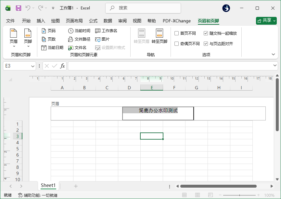This screenshot has height=199, width=281.
Task: Enable different odd and even pages
Action: coord(177,43)
